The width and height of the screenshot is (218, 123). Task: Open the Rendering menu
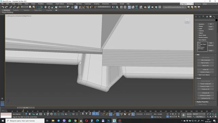point(70,4)
